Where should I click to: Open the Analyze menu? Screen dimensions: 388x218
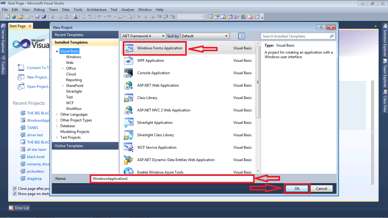[128, 10]
